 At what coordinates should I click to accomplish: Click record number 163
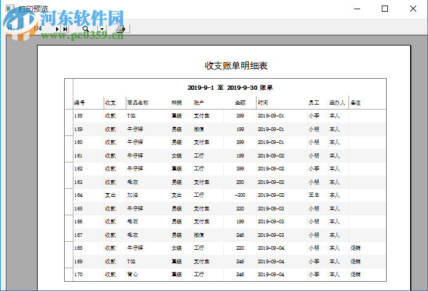[x=78, y=182]
